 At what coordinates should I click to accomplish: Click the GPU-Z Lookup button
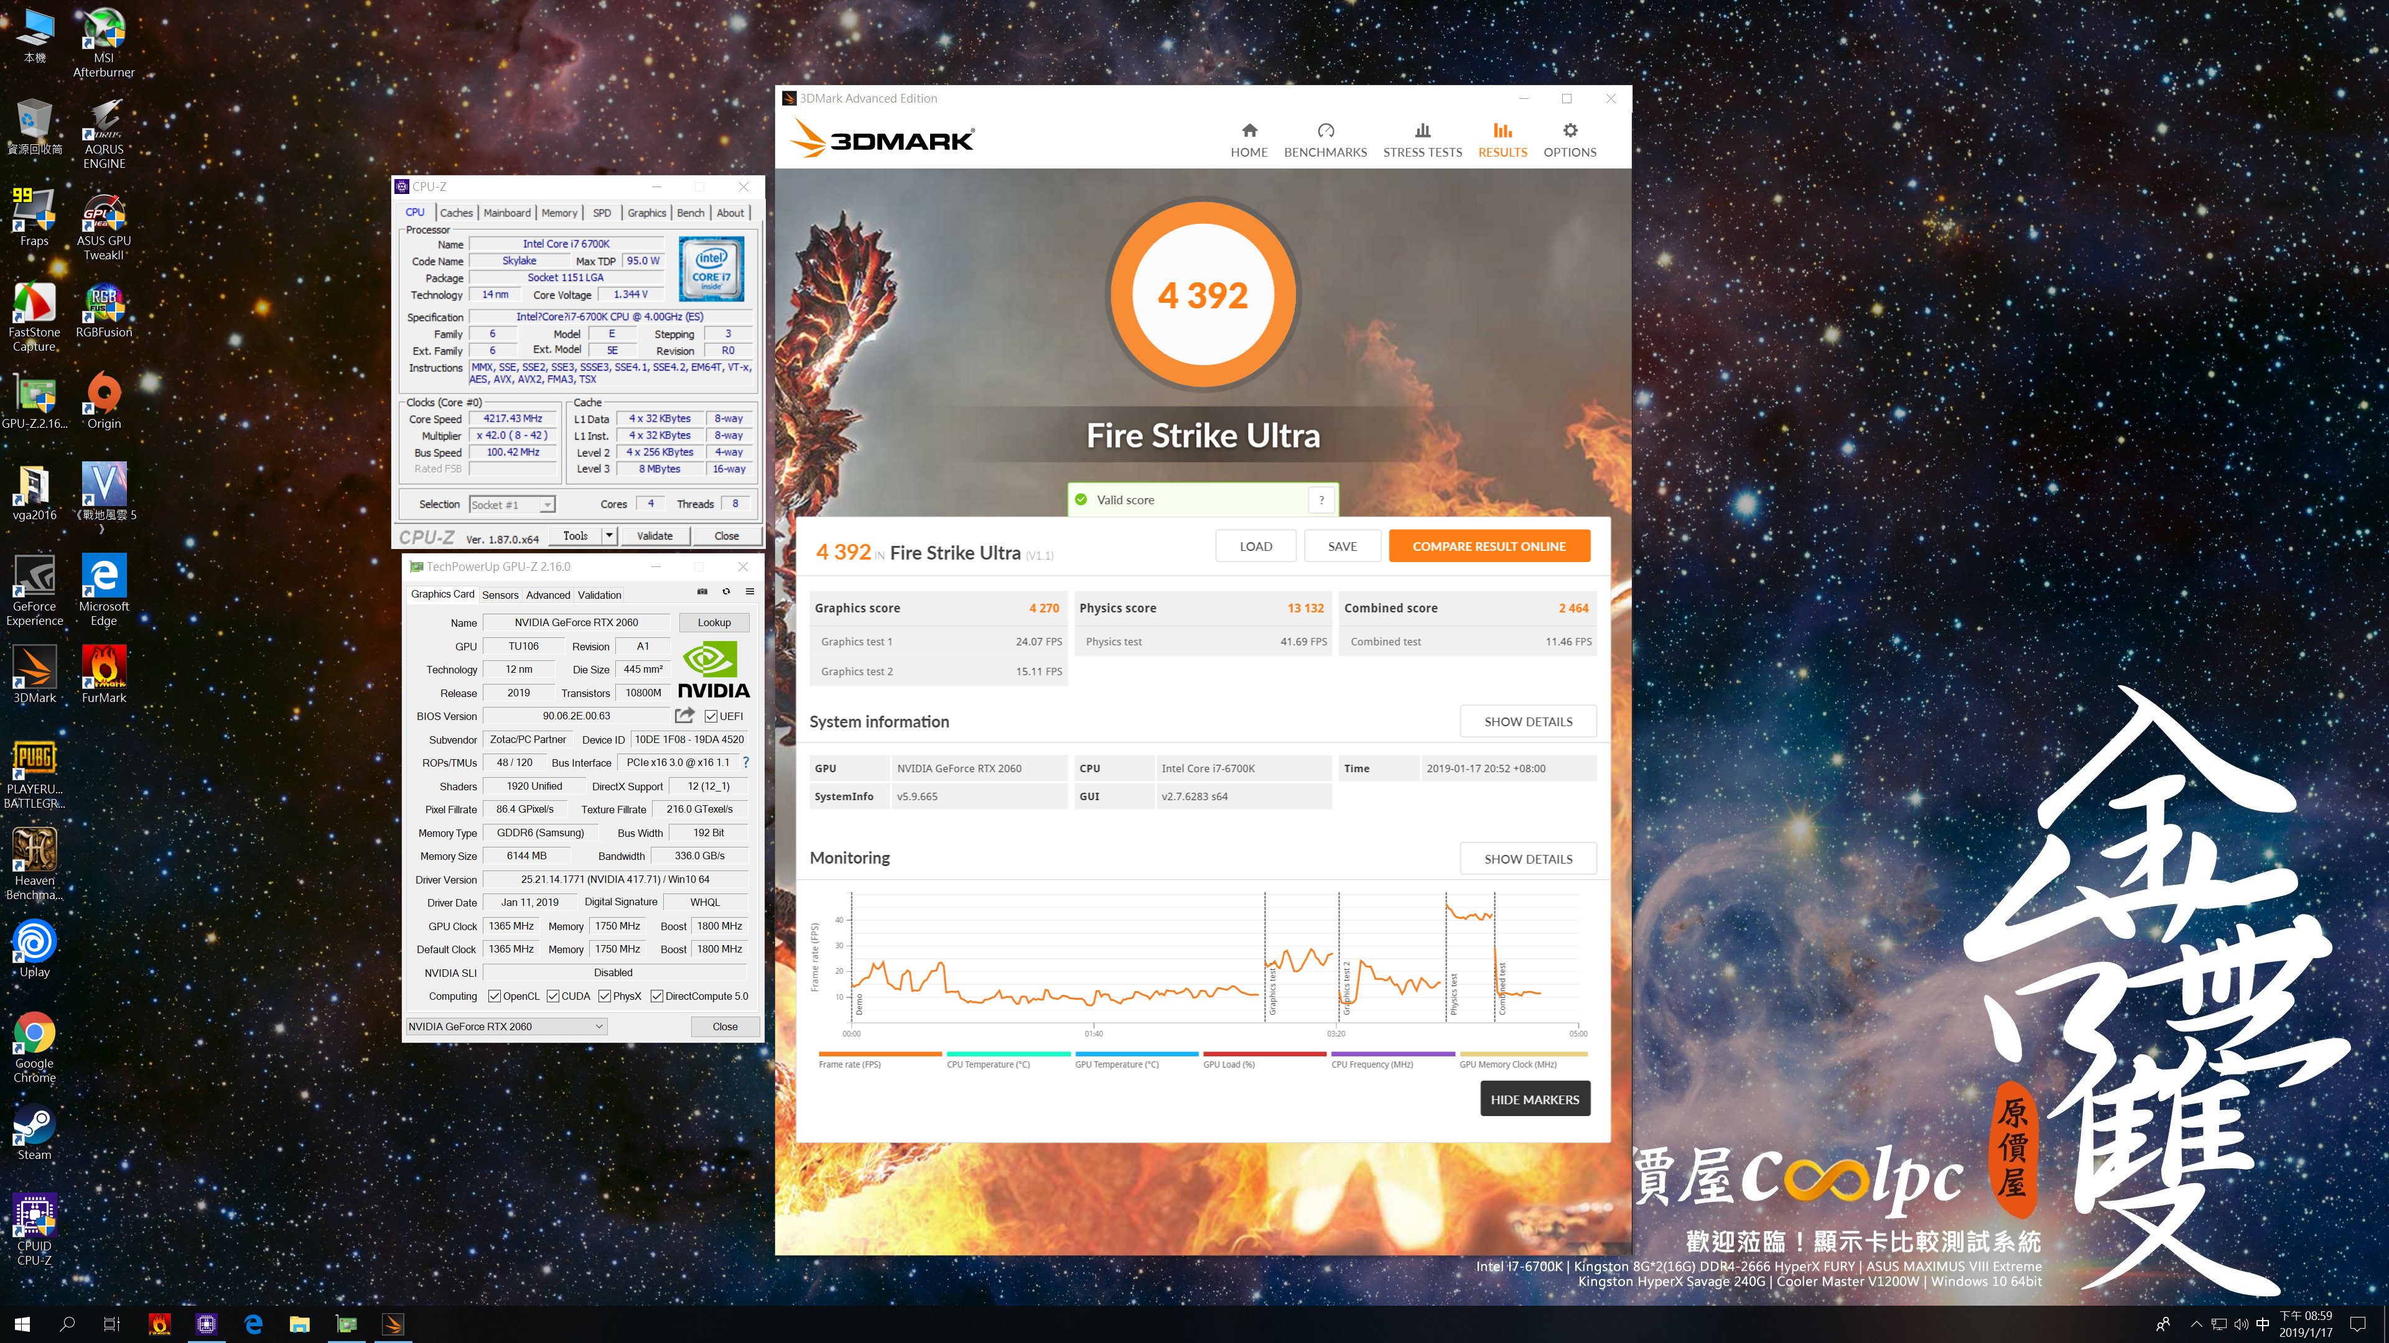point(713,622)
